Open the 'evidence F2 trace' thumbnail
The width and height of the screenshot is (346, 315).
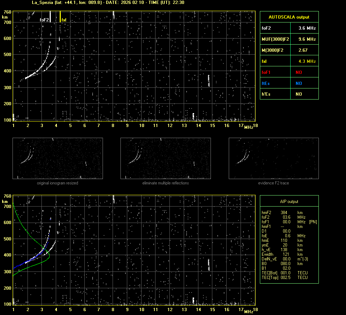click(273, 158)
